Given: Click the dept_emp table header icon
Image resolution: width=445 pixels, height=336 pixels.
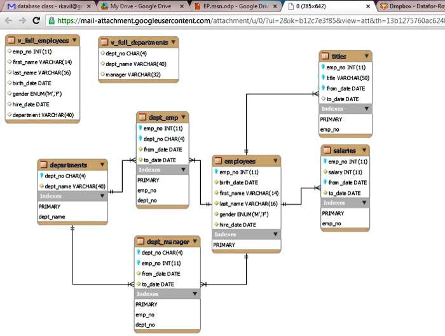Looking at the screenshot, I should pyautogui.click(x=142, y=117).
